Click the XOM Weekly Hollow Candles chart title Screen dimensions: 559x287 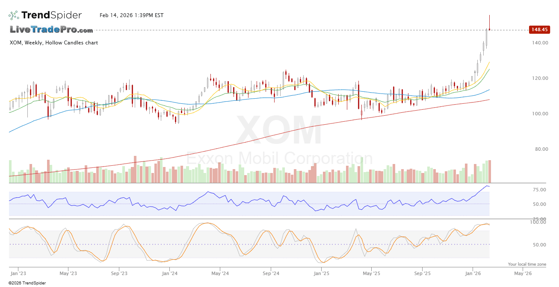[x=53, y=43]
